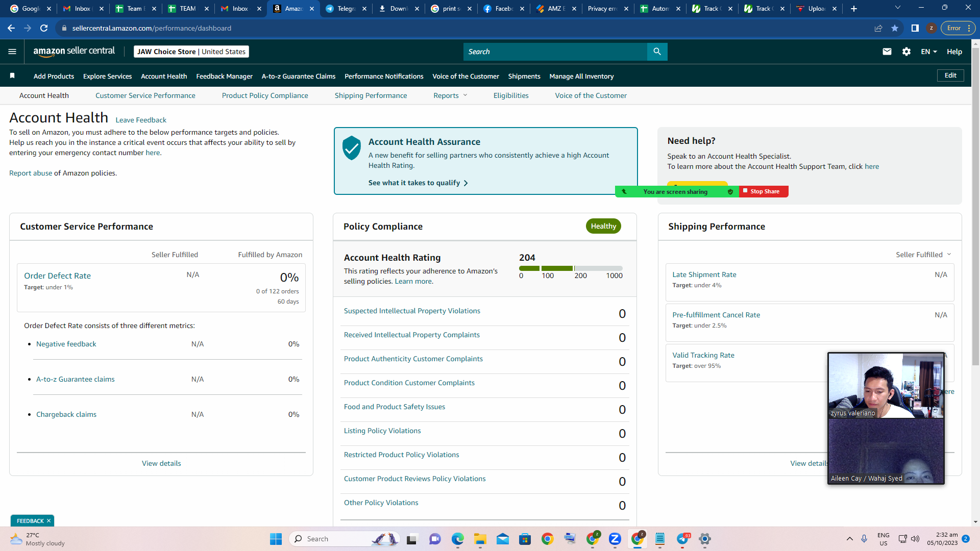
Task: Select the Eligibilities tab
Action: point(511,95)
